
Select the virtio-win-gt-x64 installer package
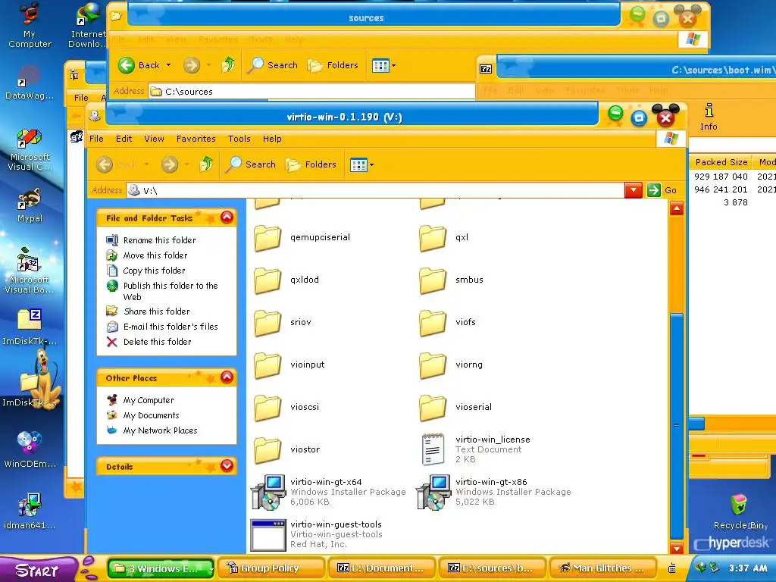[x=329, y=492]
